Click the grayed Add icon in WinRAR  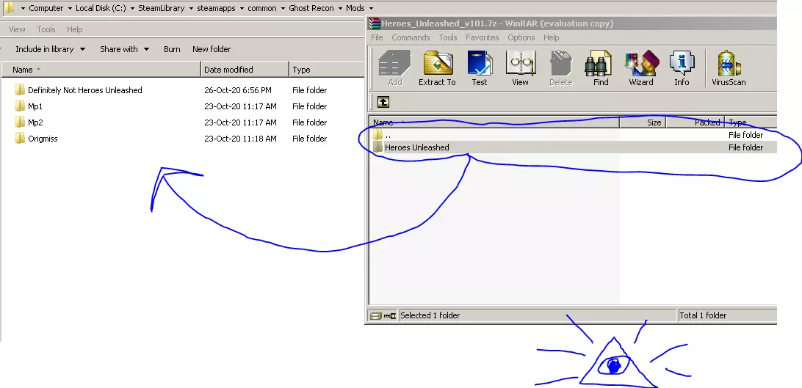(395, 63)
